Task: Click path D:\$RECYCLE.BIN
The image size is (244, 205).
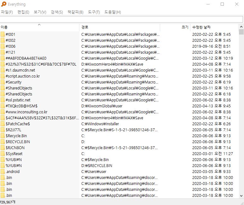Action: (97, 166)
